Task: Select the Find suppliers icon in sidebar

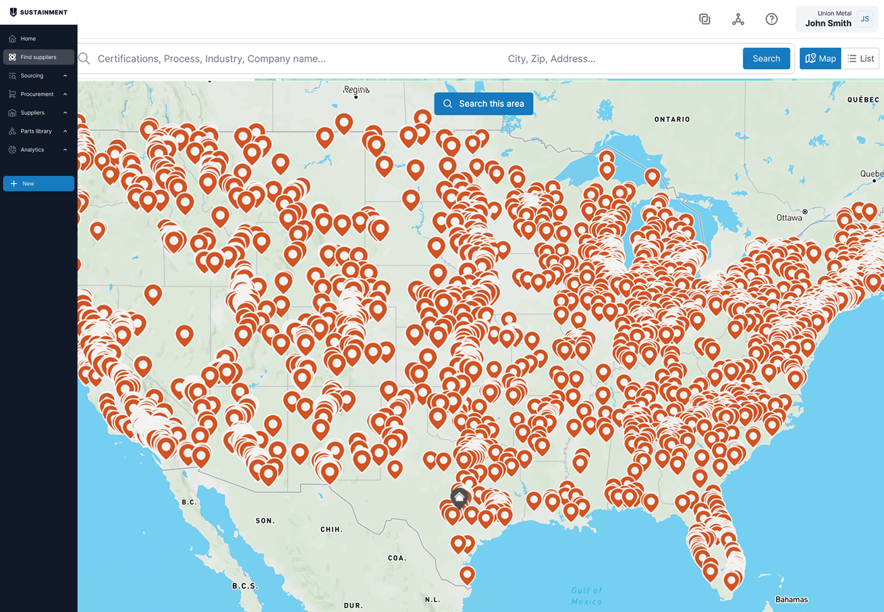Action: click(x=12, y=57)
